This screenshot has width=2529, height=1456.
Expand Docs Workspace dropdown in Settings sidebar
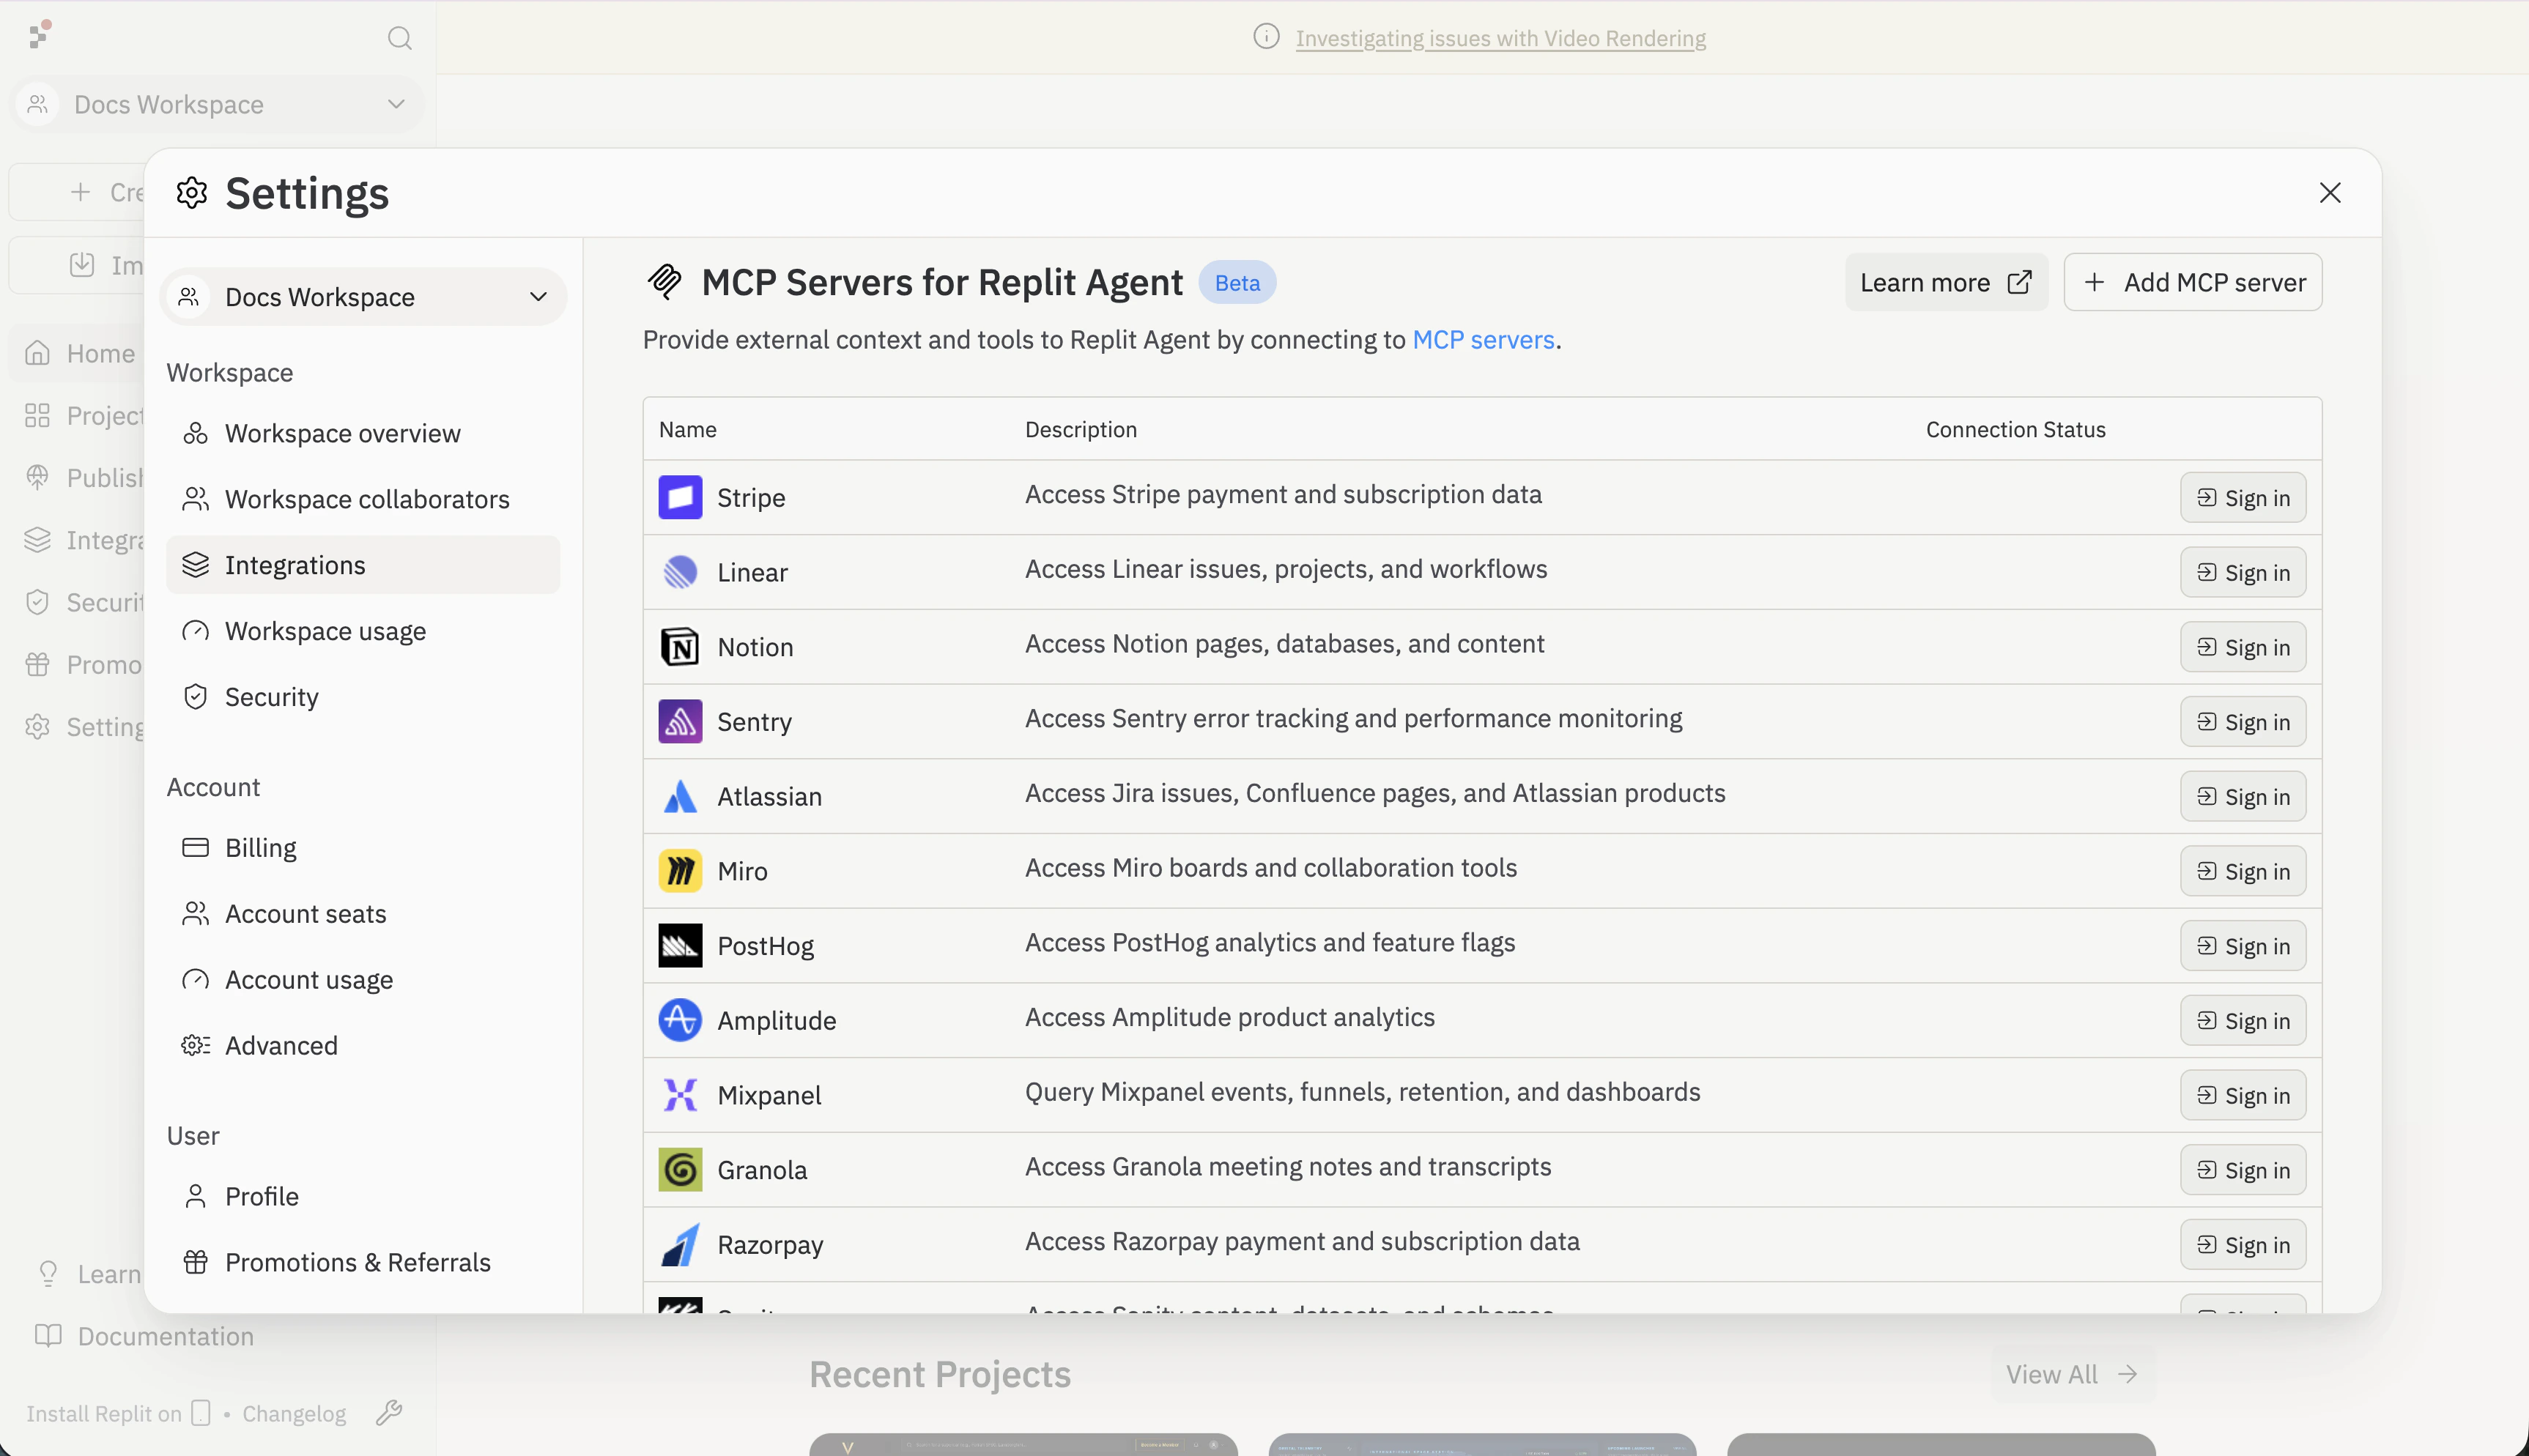click(363, 296)
